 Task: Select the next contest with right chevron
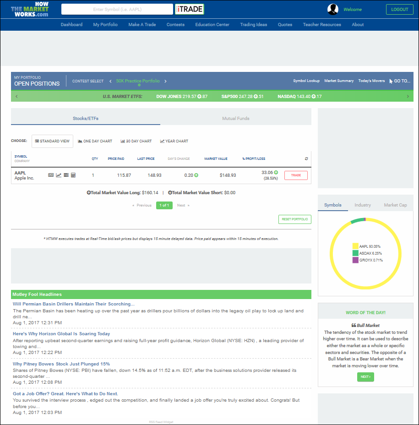166,81
